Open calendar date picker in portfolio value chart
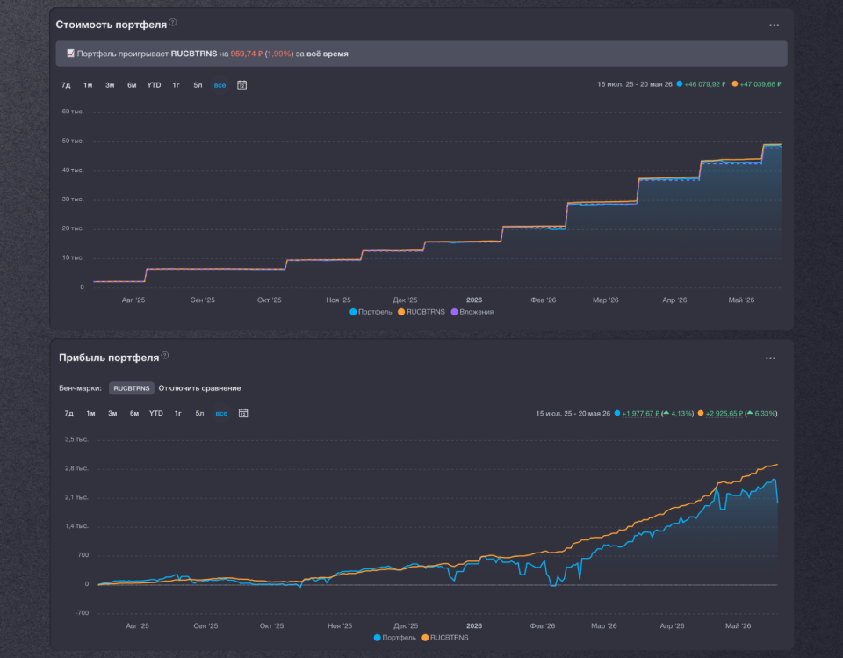The height and width of the screenshot is (658, 843). 242,85
